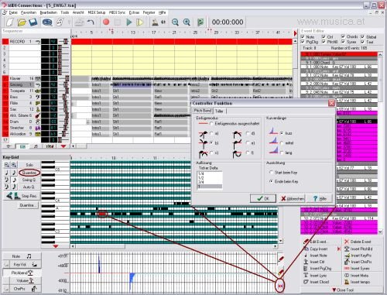This screenshot has width=387, height=295.
Task: Select the pencil draw tool beside controller grid
Action: click(281, 259)
